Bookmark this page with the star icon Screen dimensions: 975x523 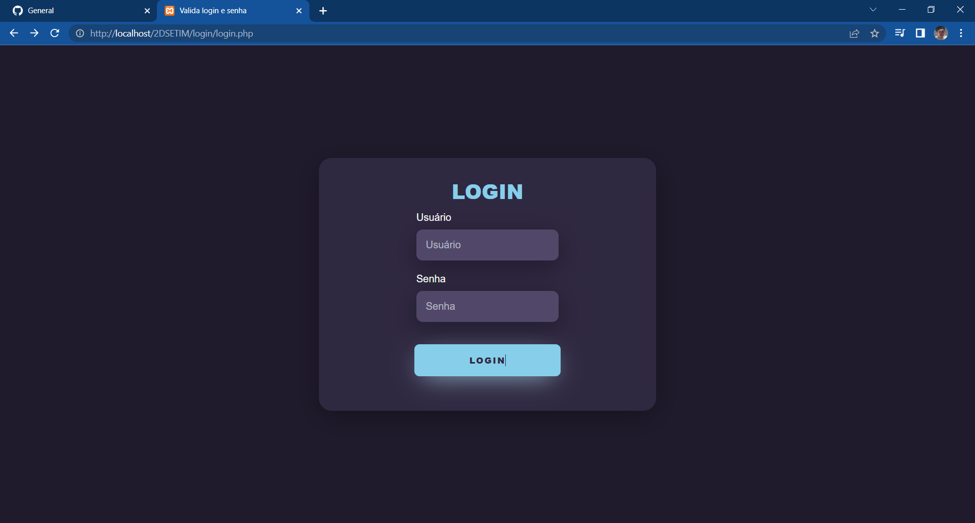click(x=875, y=33)
